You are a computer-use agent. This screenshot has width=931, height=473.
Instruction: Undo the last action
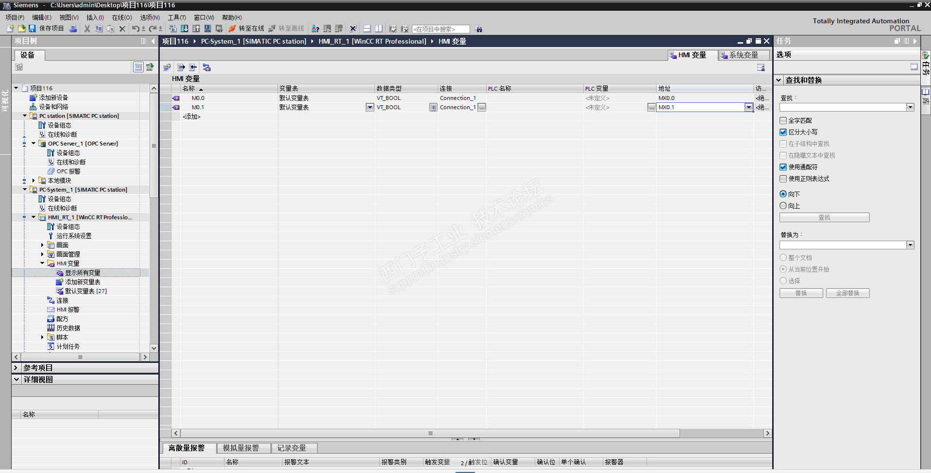click(136, 29)
